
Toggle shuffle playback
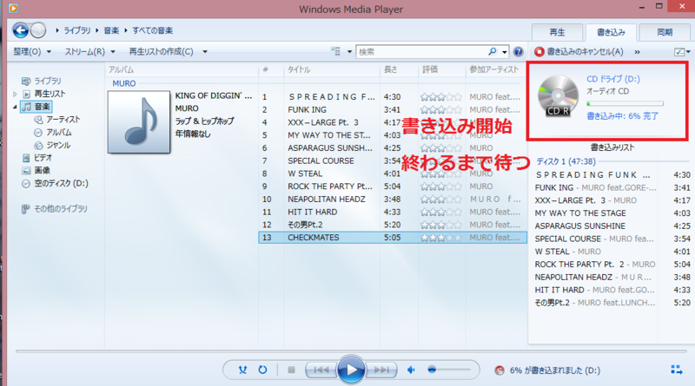point(242,370)
